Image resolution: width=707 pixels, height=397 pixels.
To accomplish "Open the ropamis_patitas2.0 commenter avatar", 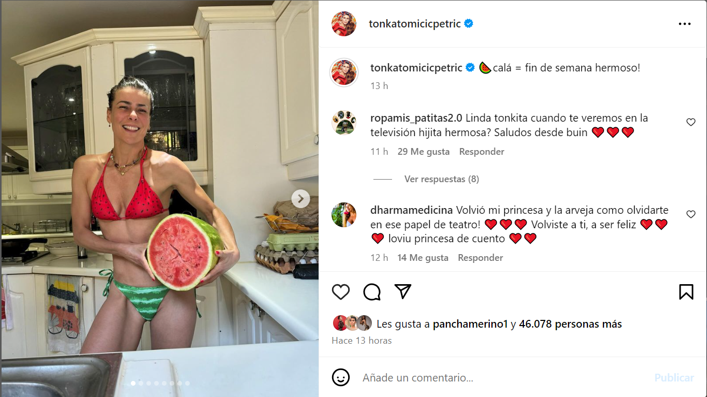I will coord(344,123).
